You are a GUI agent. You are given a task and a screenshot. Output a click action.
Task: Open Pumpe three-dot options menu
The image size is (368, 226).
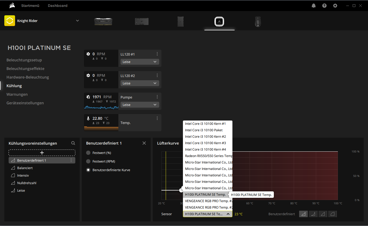coord(157,97)
